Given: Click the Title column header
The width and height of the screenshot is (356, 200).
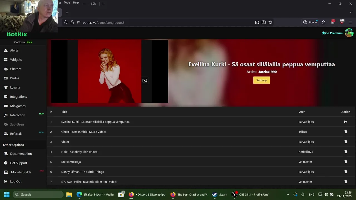Looking at the screenshot, I should click(x=64, y=112).
